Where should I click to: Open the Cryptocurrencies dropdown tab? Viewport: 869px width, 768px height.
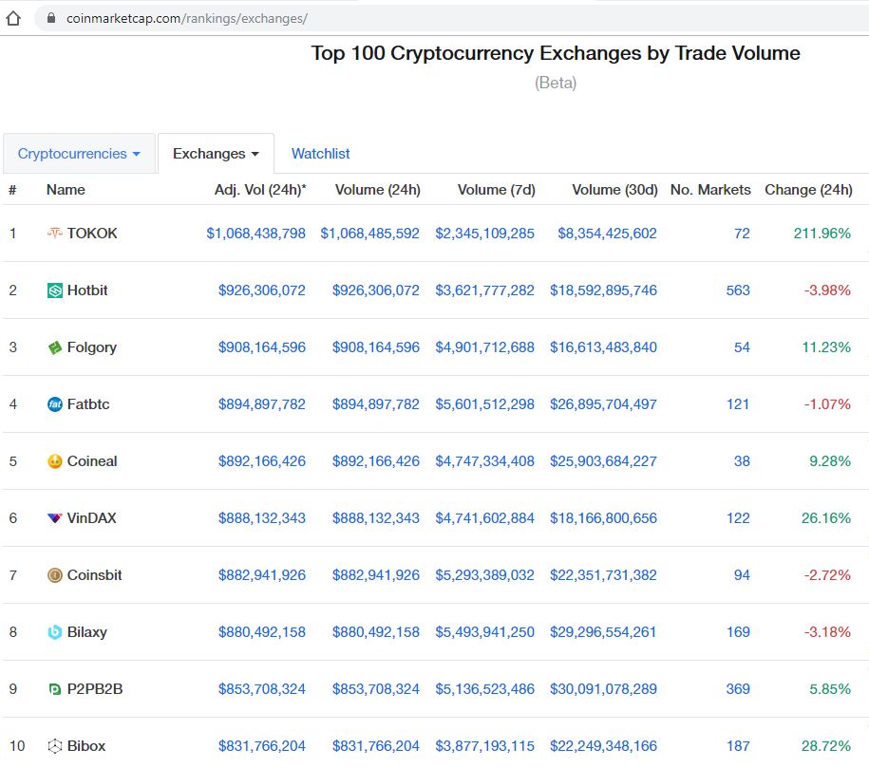(79, 154)
